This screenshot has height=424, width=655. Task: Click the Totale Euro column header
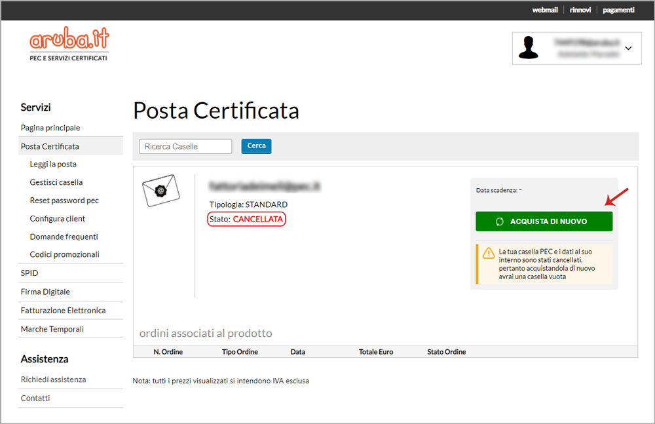(x=376, y=352)
